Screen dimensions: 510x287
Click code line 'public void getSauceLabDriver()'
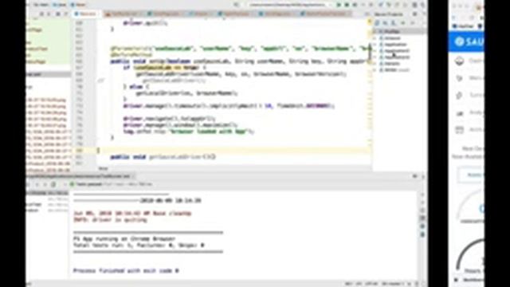click(163, 157)
